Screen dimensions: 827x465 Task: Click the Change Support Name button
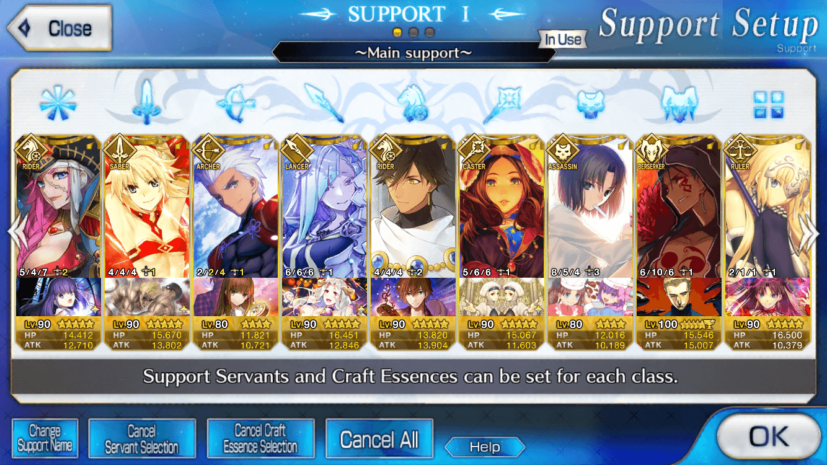point(45,438)
